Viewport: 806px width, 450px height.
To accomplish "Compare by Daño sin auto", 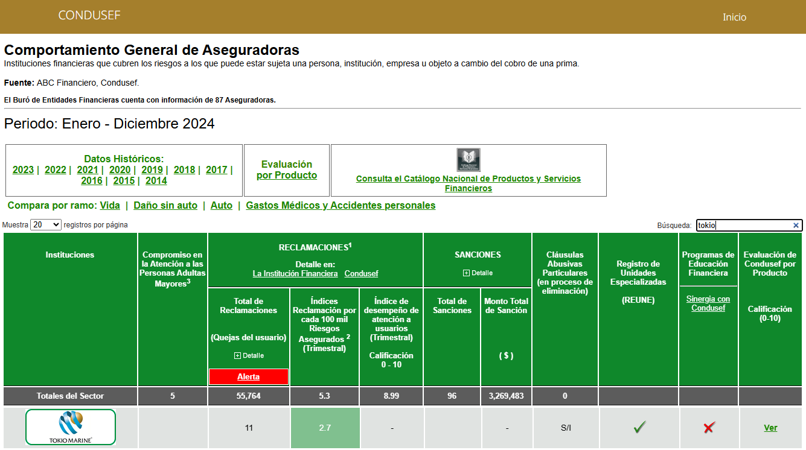I will pos(165,205).
